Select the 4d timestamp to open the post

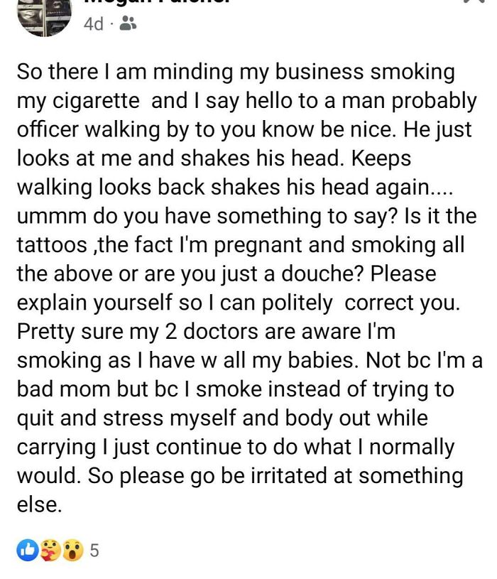pyautogui.click(x=92, y=24)
